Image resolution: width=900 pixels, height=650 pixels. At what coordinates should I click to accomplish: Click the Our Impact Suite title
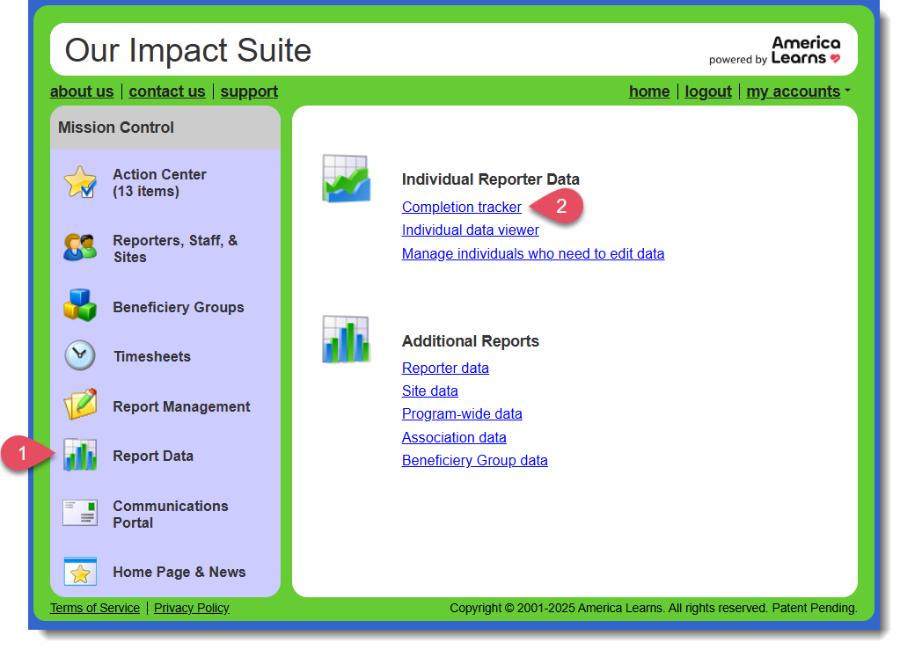[187, 50]
